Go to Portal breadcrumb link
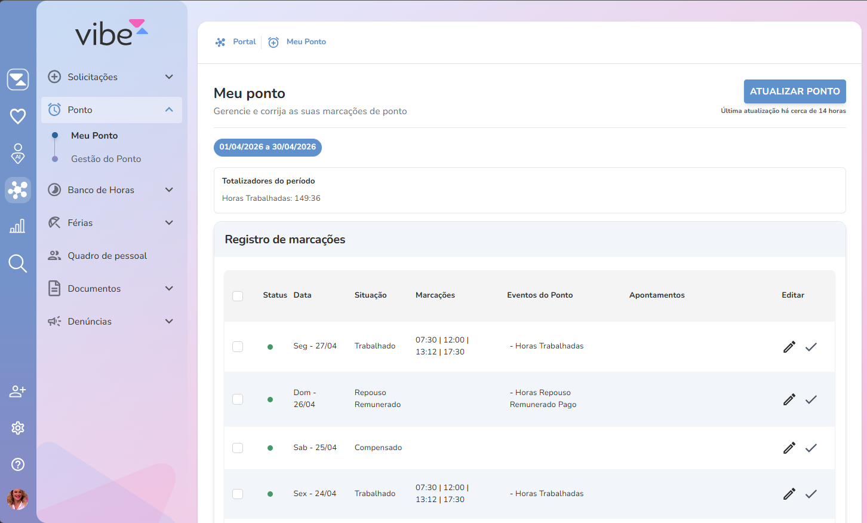The width and height of the screenshot is (867, 523). coord(244,42)
